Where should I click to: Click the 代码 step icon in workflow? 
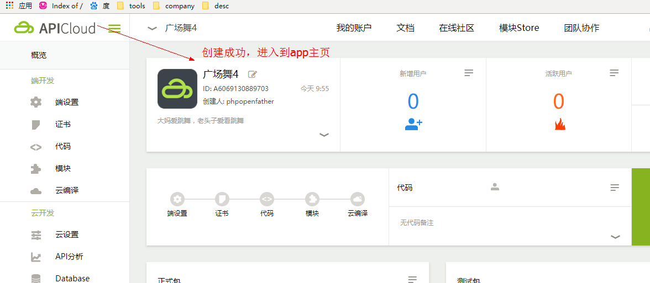(x=267, y=199)
